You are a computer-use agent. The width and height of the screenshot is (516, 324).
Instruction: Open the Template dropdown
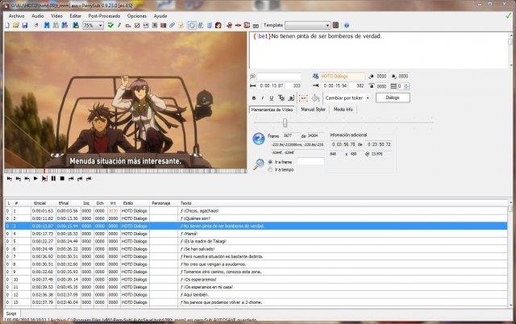click(x=308, y=25)
